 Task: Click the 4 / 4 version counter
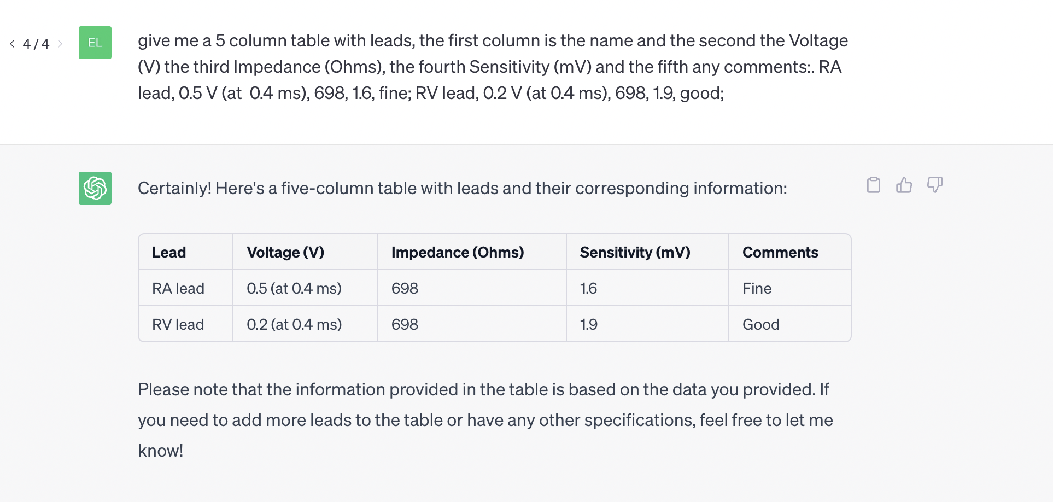coord(36,44)
